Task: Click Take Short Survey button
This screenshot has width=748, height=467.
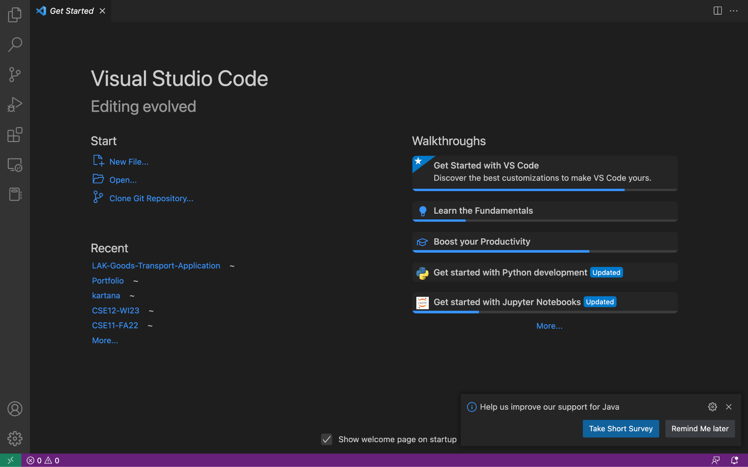Action: click(621, 429)
